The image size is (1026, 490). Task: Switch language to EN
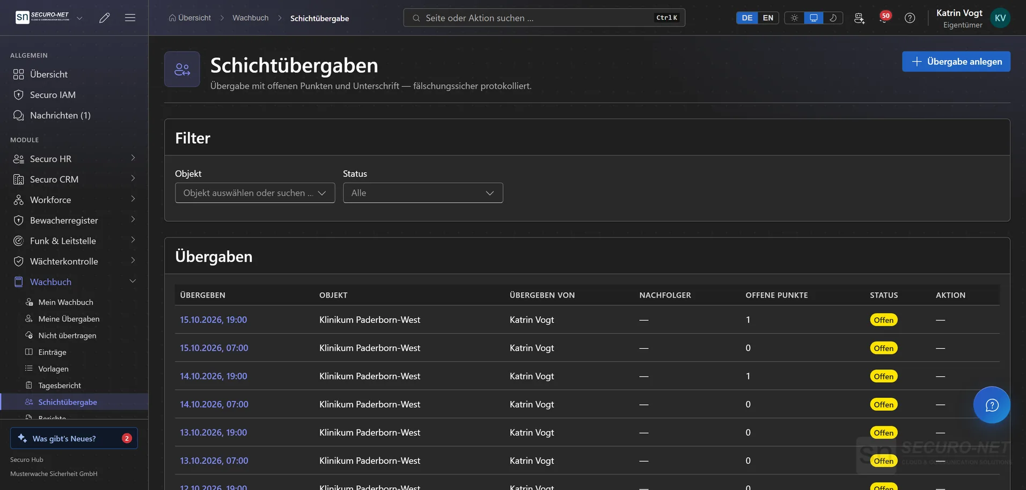tap(768, 18)
